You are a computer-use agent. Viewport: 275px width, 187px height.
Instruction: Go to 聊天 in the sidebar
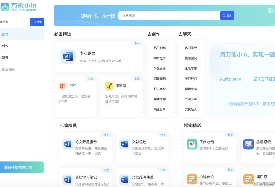tap(5, 58)
